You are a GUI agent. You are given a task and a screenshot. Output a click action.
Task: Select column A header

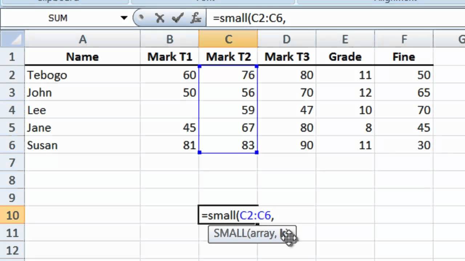(82, 39)
